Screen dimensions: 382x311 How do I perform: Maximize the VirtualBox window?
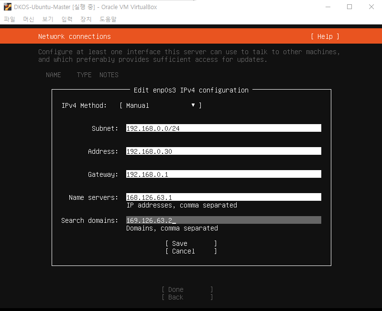[x=349, y=7]
